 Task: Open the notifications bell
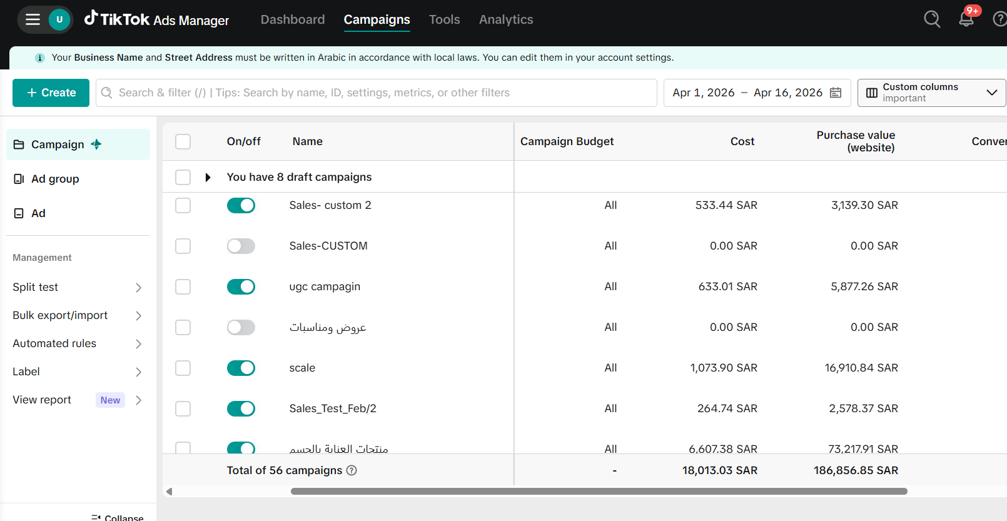click(x=966, y=19)
